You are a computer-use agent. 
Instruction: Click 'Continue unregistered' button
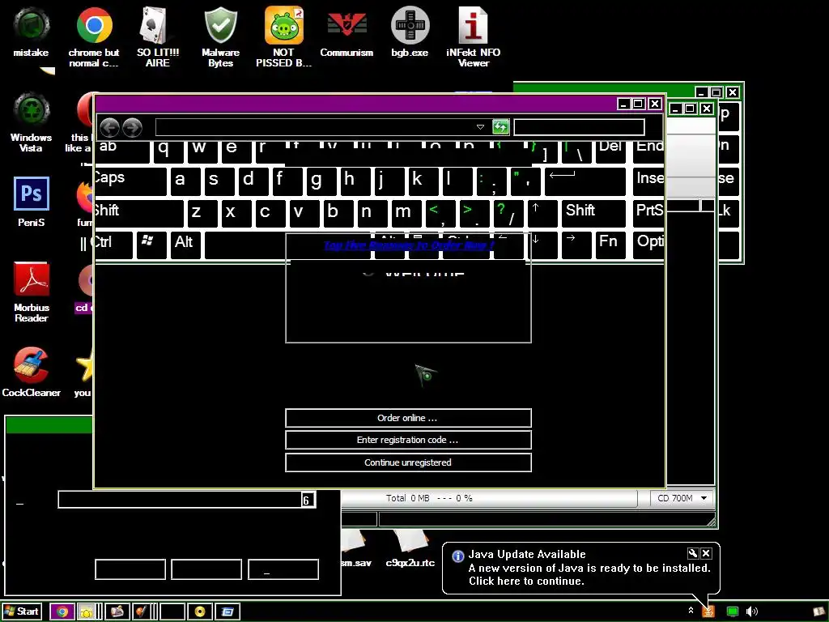point(408,462)
